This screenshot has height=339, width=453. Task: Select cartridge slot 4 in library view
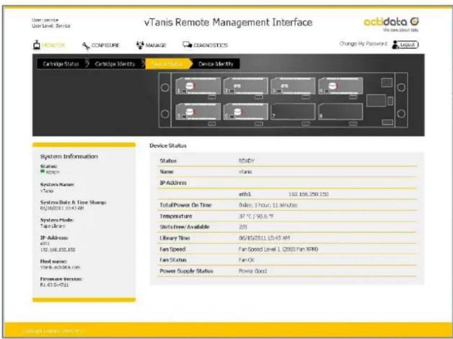341,85
